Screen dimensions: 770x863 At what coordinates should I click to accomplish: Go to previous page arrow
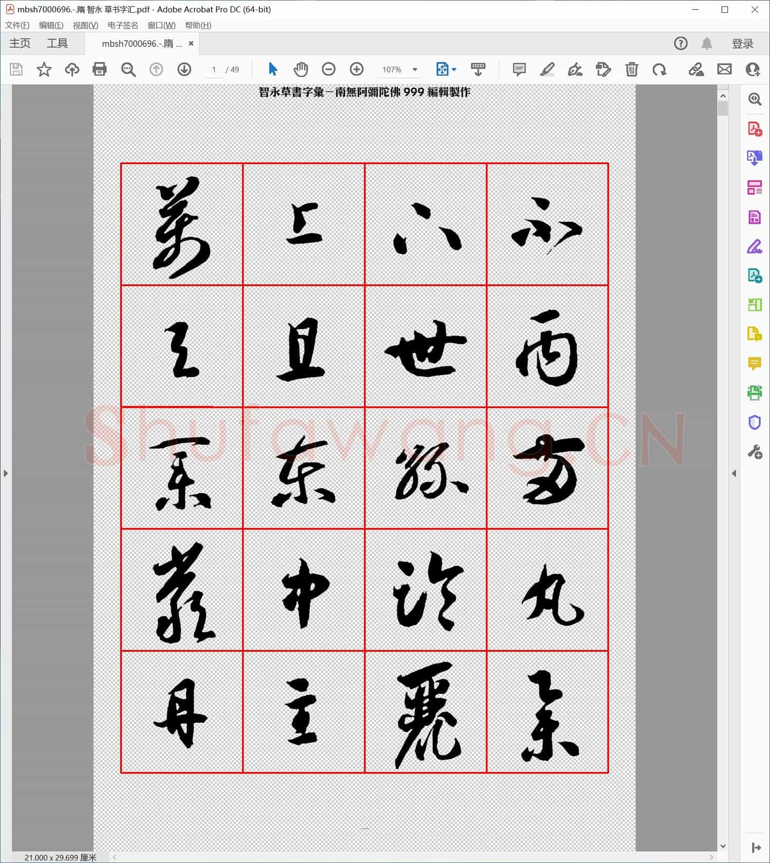click(x=156, y=69)
